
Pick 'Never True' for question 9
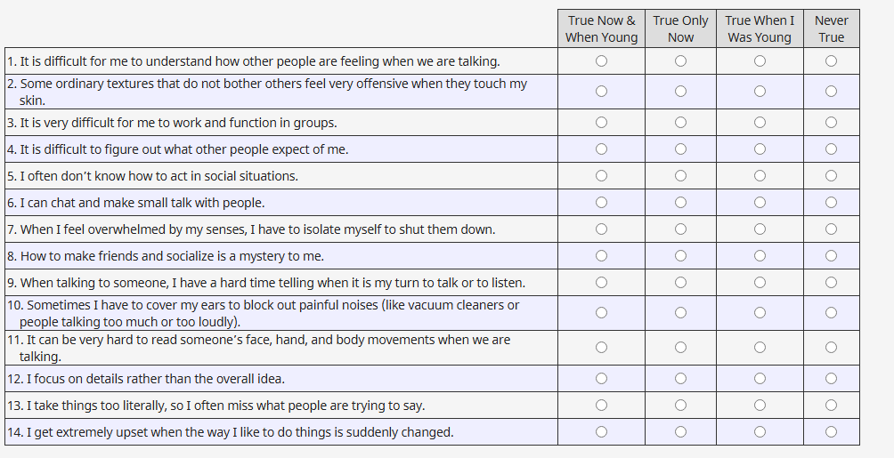coord(831,283)
